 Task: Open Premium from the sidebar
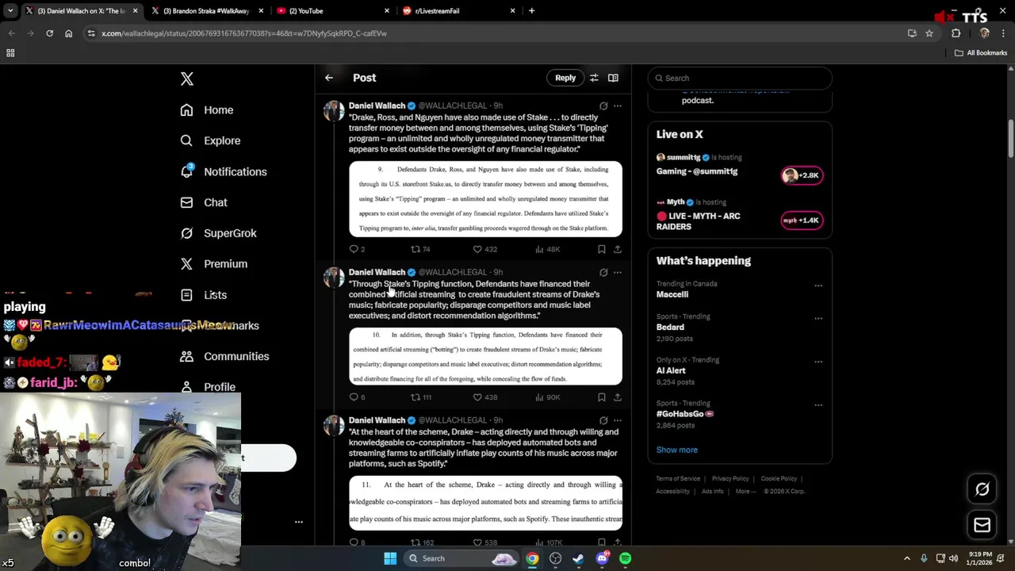point(214,263)
